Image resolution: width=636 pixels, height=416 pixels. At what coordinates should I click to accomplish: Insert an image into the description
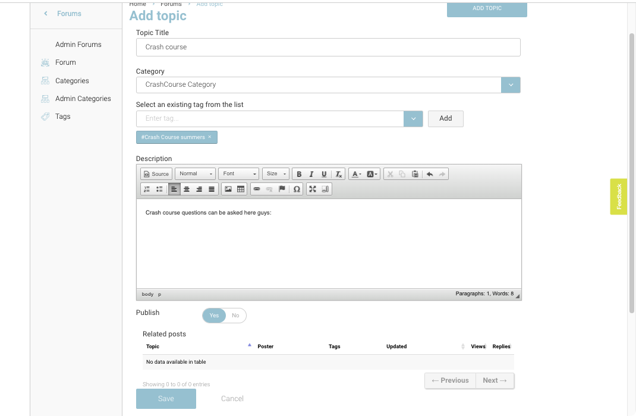(x=228, y=189)
